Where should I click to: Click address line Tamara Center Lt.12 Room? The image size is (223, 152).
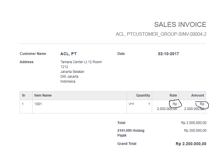81,62
